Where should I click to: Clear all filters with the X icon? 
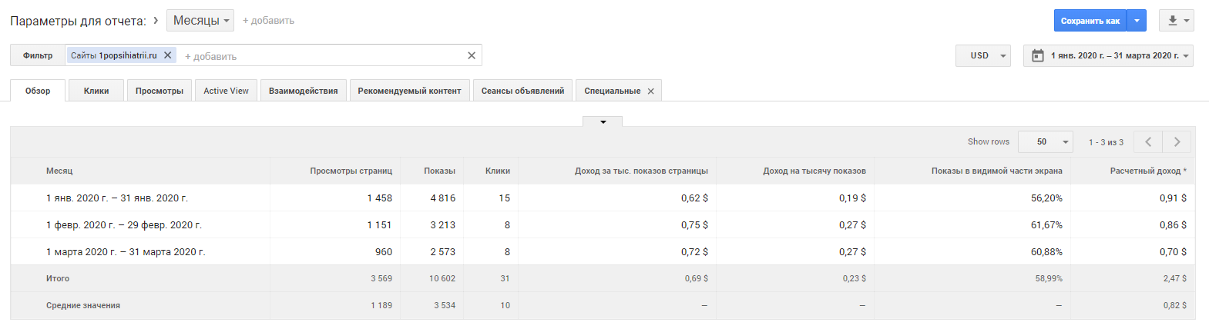472,55
